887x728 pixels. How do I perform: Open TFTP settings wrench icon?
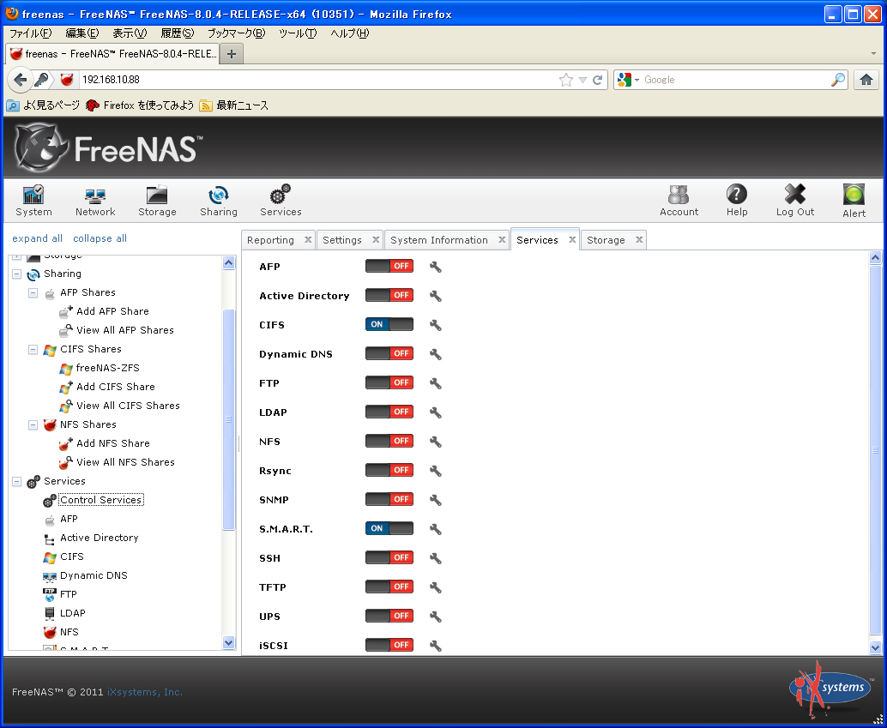click(x=435, y=587)
